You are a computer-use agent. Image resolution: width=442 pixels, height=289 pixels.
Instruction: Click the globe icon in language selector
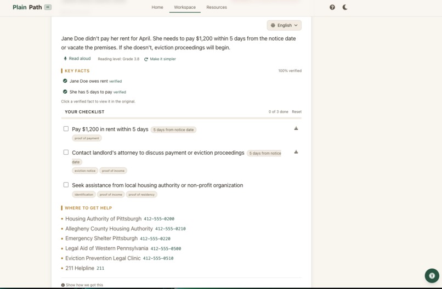pos(273,25)
